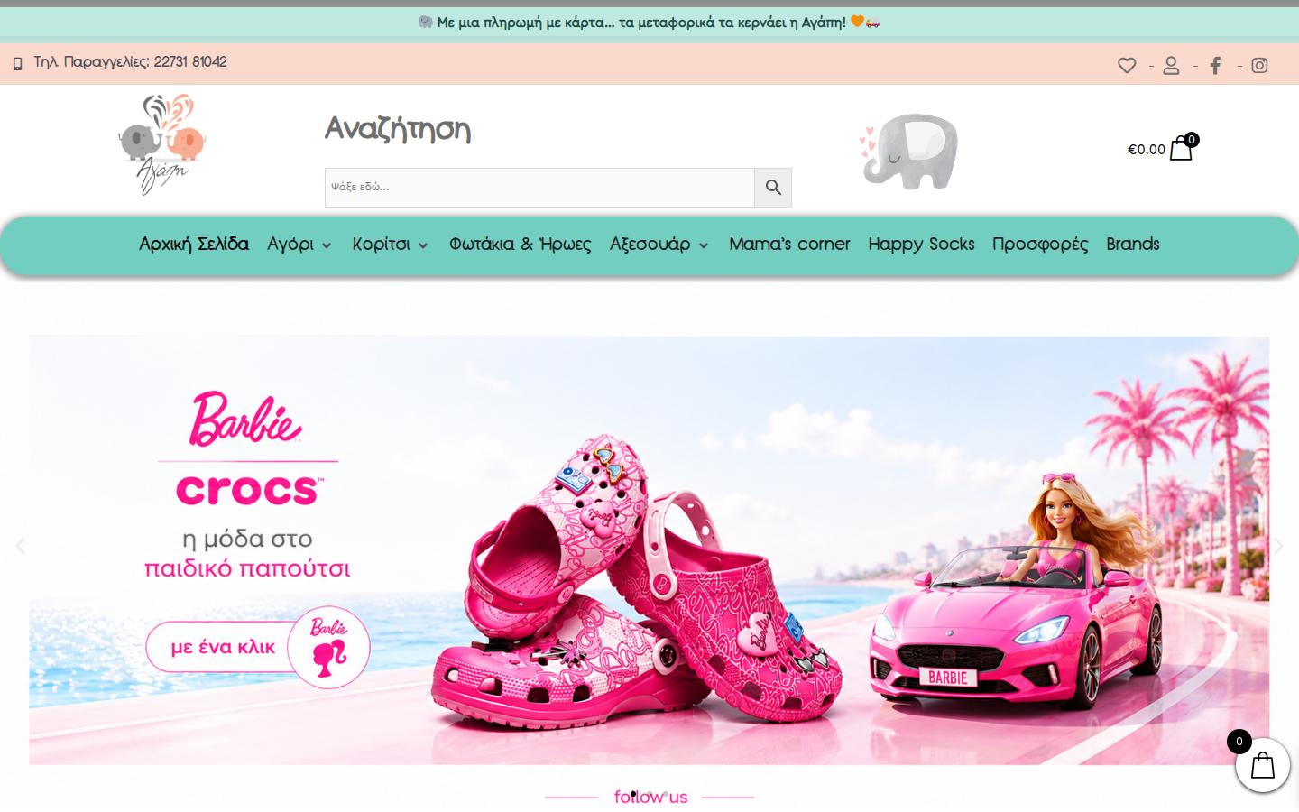Open the header shopping bag cart
The width and height of the screenshot is (1299, 812).
tap(1181, 149)
